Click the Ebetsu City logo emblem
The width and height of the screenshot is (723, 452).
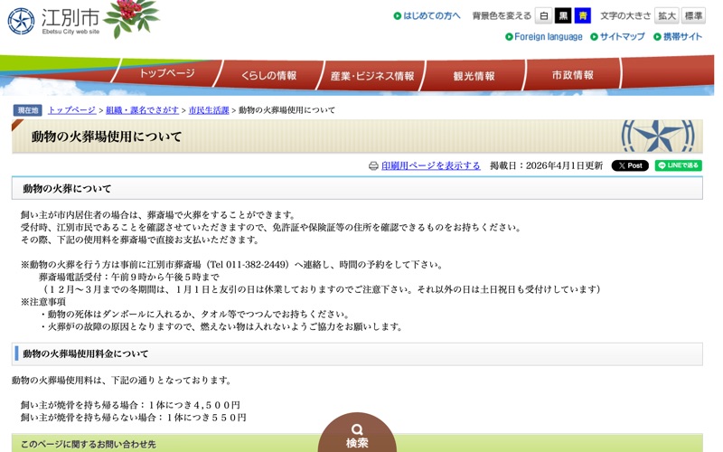coord(21,21)
